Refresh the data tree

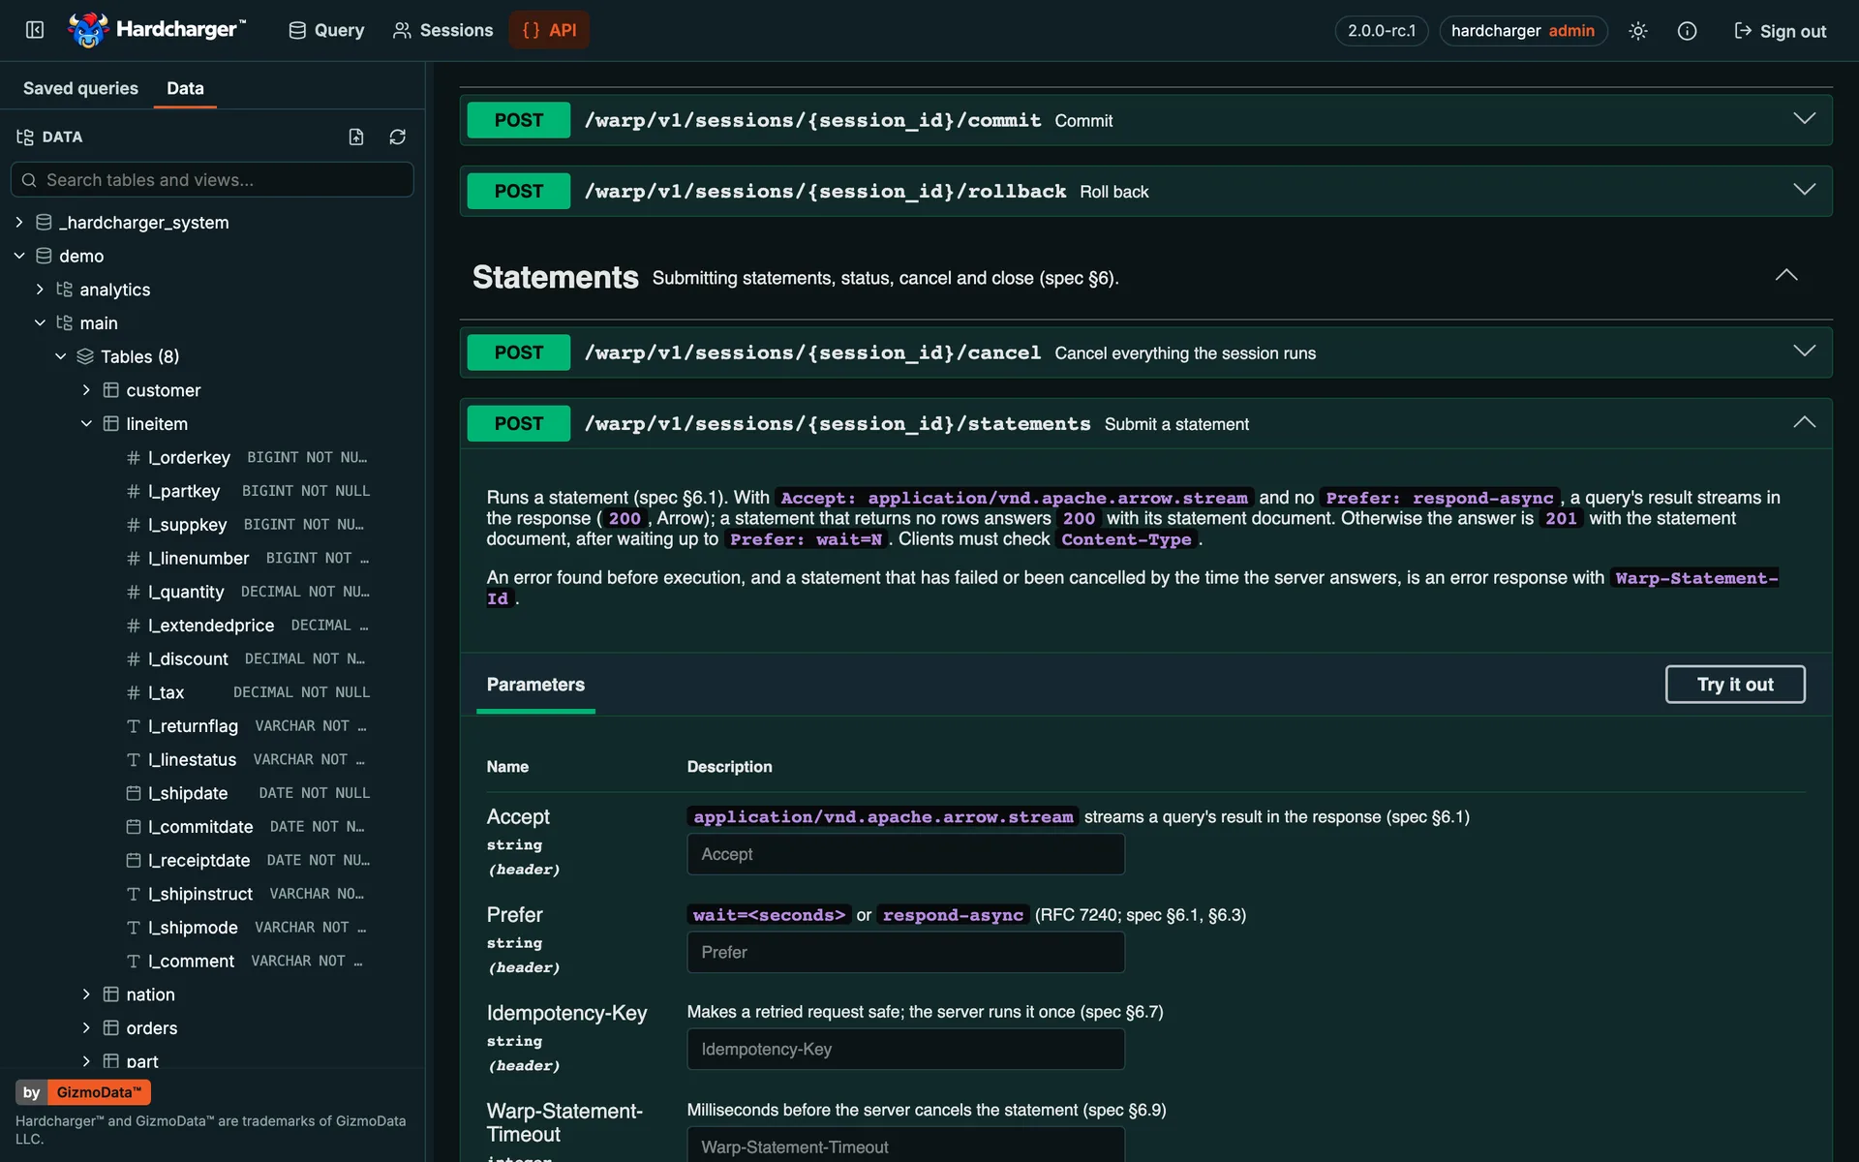397,137
